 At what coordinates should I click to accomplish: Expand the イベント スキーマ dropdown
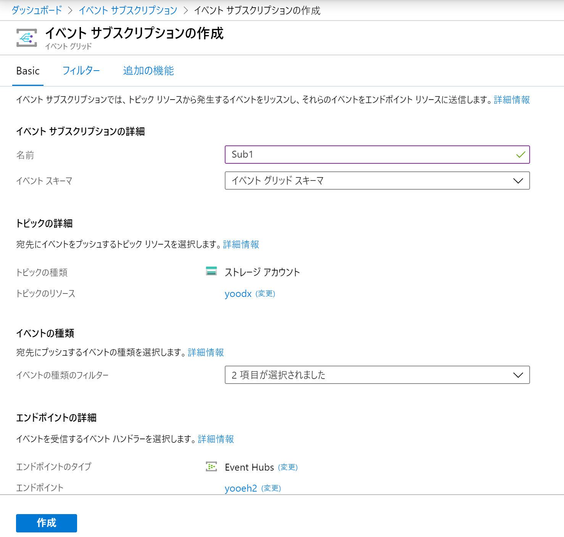click(x=377, y=181)
